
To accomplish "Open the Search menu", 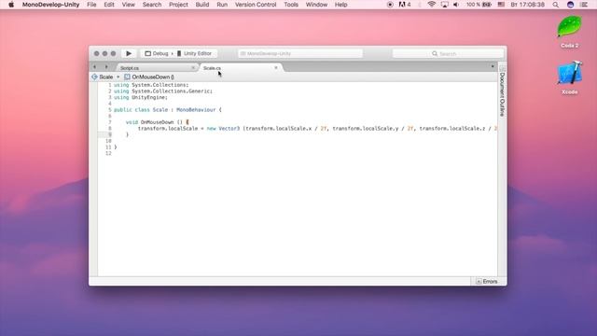I will pyautogui.click(x=152, y=5).
